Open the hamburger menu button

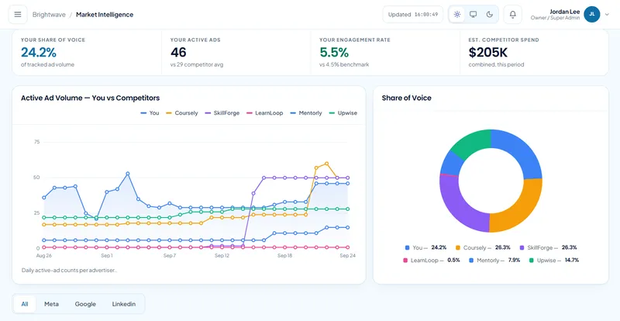(x=18, y=15)
